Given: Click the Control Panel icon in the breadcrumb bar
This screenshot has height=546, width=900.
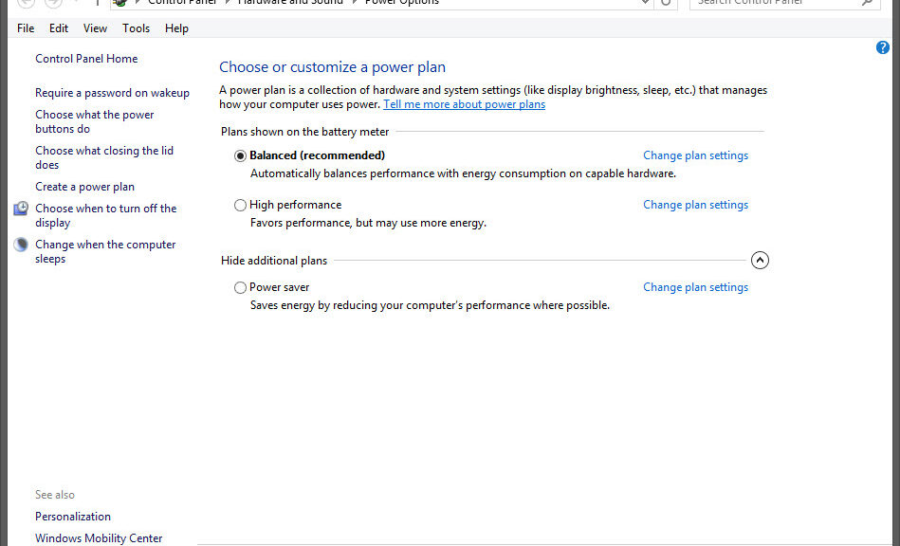Looking at the screenshot, I should pos(119,3).
